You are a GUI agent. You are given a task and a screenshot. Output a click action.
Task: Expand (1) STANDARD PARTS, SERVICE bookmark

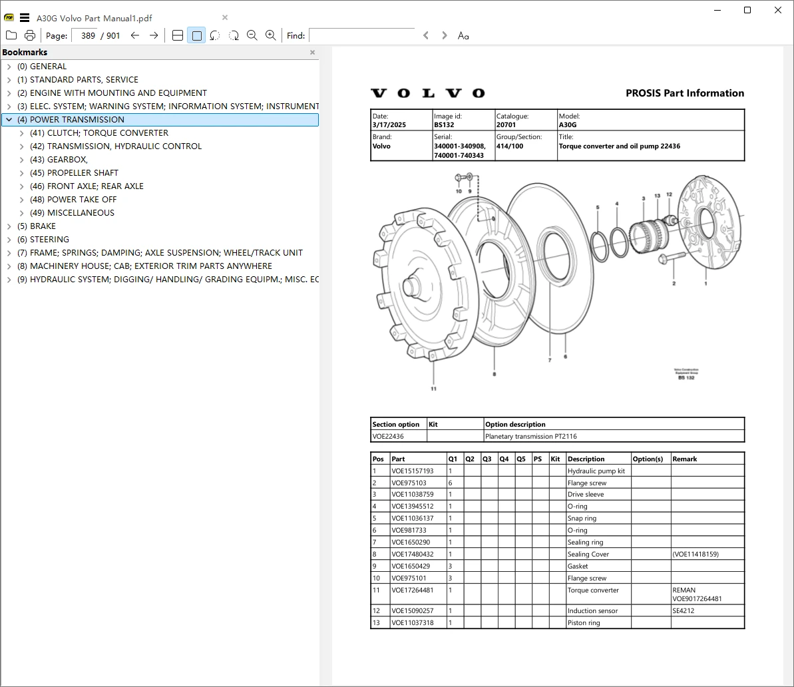click(x=9, y=79)
